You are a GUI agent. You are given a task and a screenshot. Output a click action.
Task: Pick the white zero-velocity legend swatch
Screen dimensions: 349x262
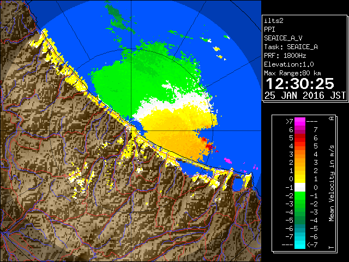[299, 187]
